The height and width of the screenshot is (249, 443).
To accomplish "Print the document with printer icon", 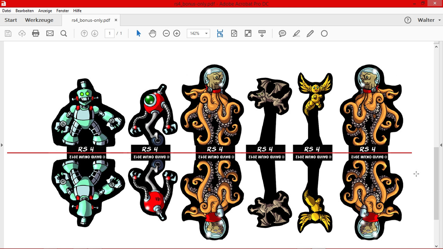I will pos(36,34).
